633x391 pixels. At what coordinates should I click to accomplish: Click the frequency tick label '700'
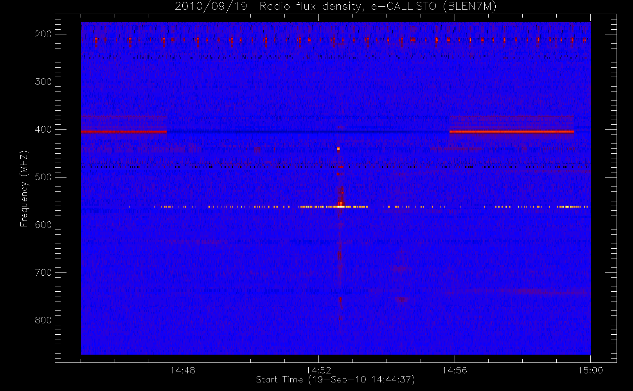point(43,273)
